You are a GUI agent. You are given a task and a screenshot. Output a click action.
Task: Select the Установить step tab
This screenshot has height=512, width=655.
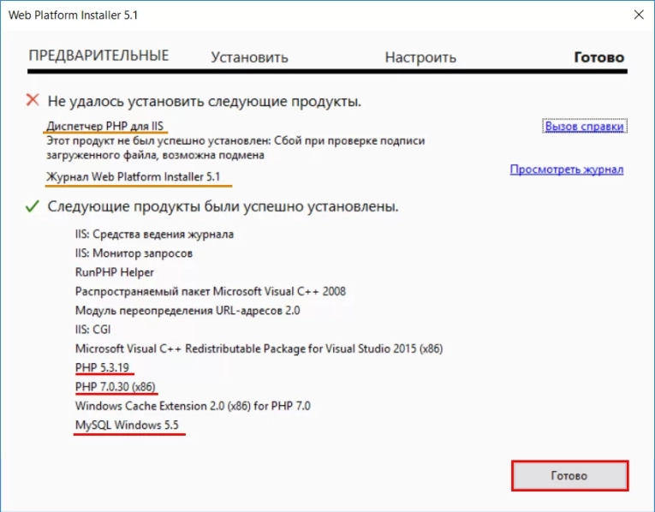(x=249, y=57)
